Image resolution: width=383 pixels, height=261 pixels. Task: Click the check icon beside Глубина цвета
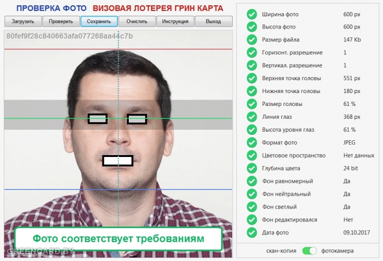point(252,168)
